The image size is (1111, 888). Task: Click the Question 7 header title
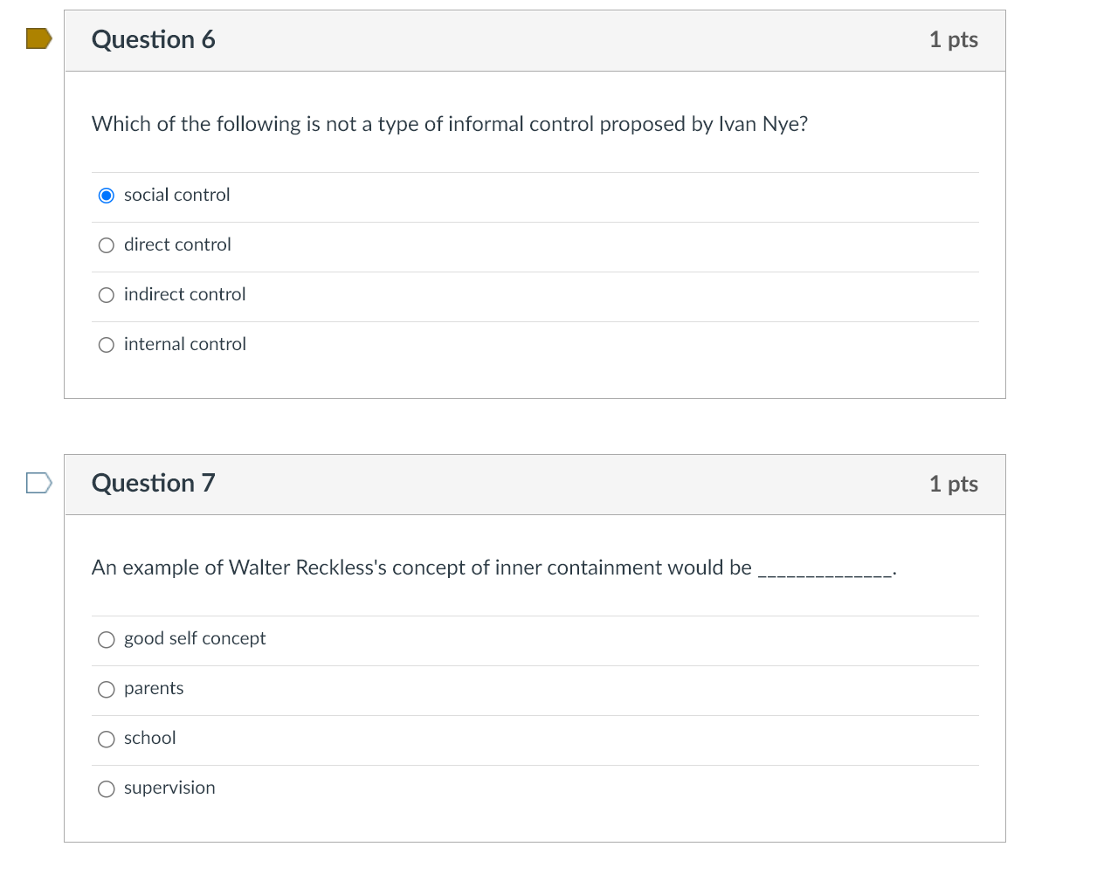(x=153, y=483)
